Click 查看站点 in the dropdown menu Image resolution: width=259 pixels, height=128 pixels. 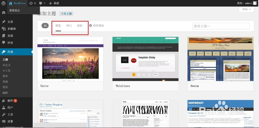coord(15,10)
